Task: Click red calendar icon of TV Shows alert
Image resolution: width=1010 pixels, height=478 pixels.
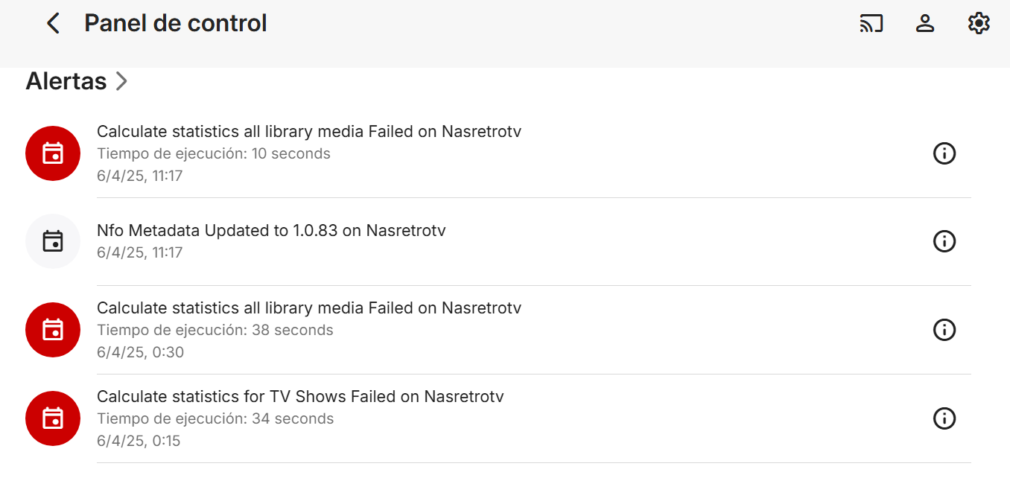Action: (x=53, y=418)
